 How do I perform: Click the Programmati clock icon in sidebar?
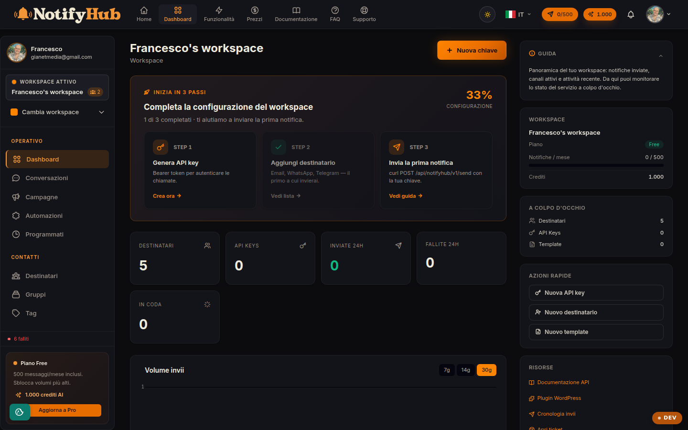[16, 234]
